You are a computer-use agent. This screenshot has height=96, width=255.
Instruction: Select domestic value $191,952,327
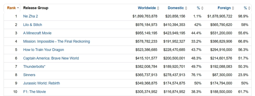(x=174, y=42)
